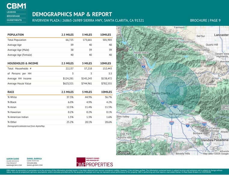Click the Route 27 highway marker
This screenshot has height=177, width=229.
tap(153, 145)
